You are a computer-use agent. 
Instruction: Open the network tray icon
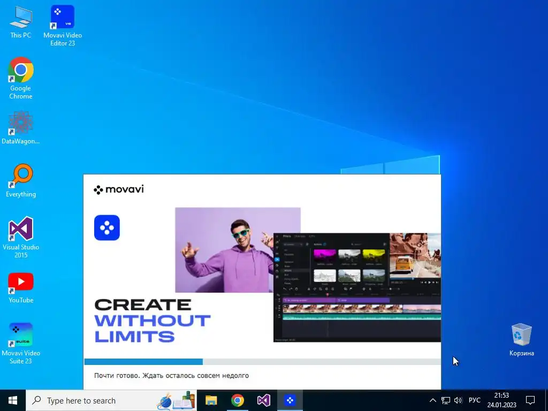446,400
